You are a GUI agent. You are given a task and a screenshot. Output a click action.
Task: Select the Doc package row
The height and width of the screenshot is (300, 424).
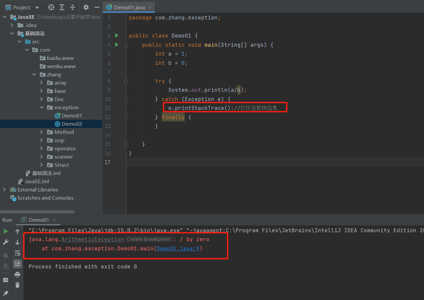(x=51, y=99)
